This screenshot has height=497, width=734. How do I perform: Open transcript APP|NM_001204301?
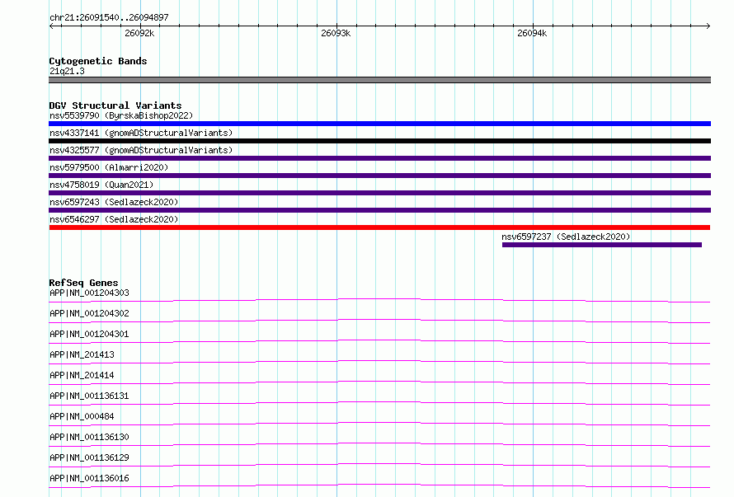(89, 334)
